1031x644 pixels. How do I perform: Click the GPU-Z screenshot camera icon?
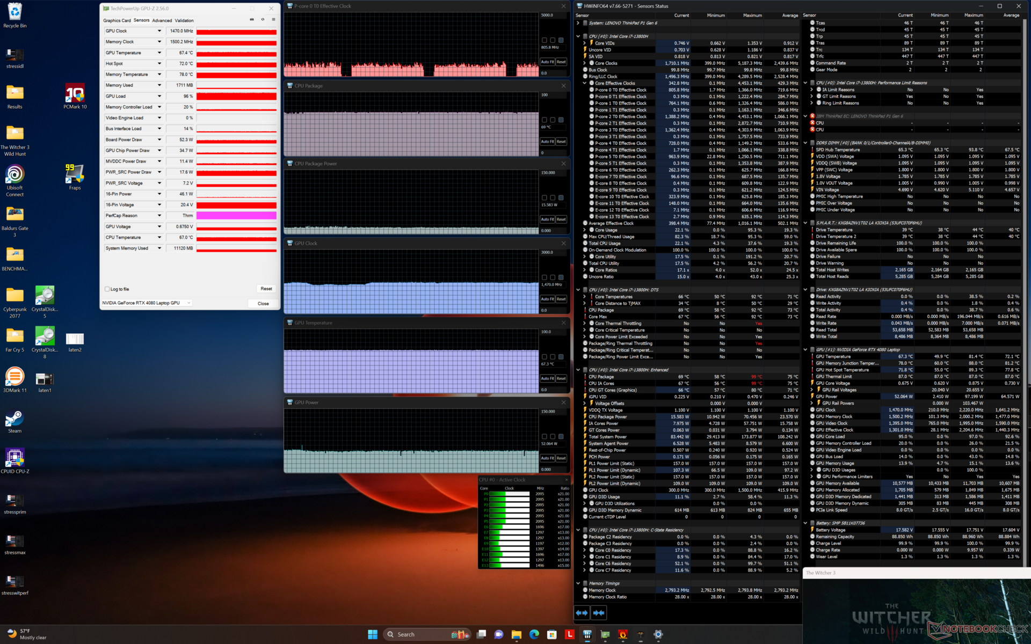[x=252, y=20]
